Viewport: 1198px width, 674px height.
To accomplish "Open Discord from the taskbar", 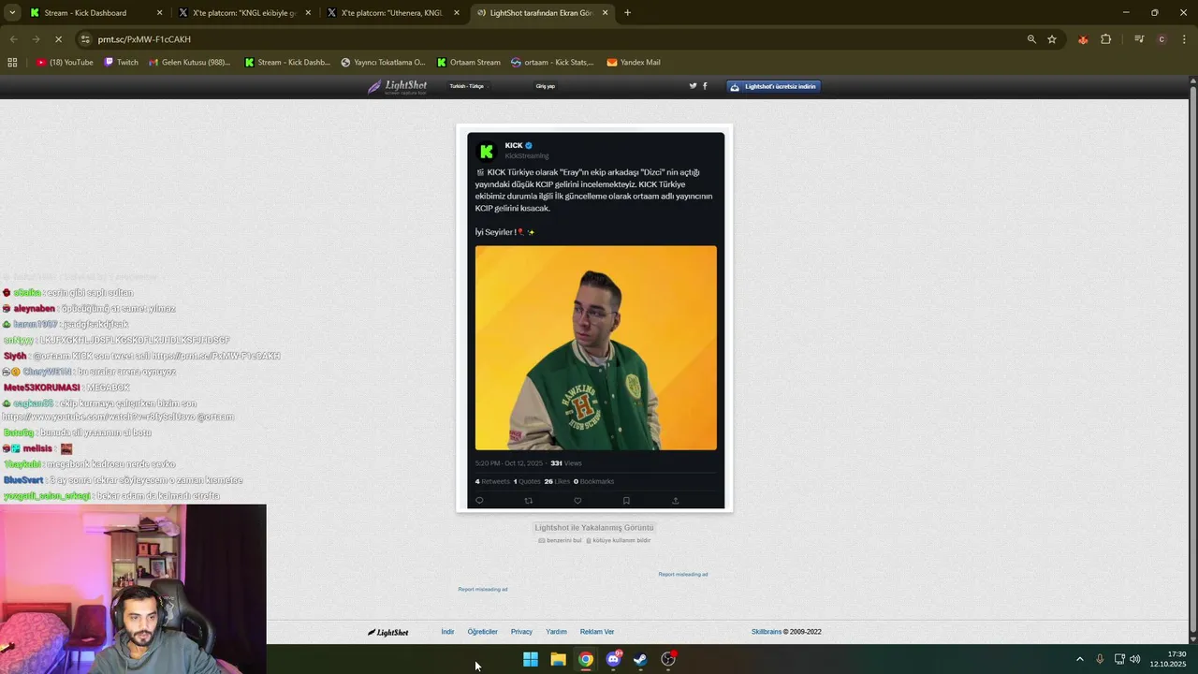I will click(x=613, y=659).
